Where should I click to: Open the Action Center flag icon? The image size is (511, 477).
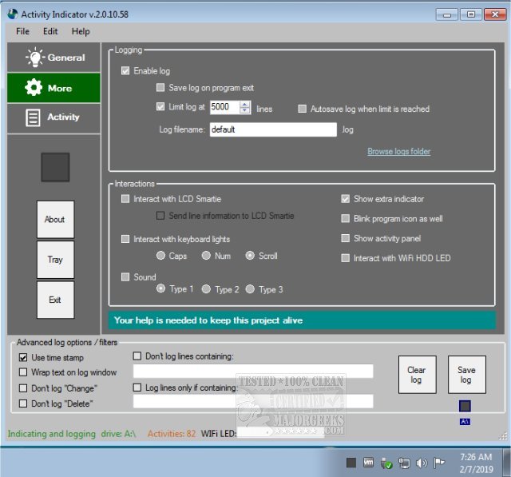[439, 463]
